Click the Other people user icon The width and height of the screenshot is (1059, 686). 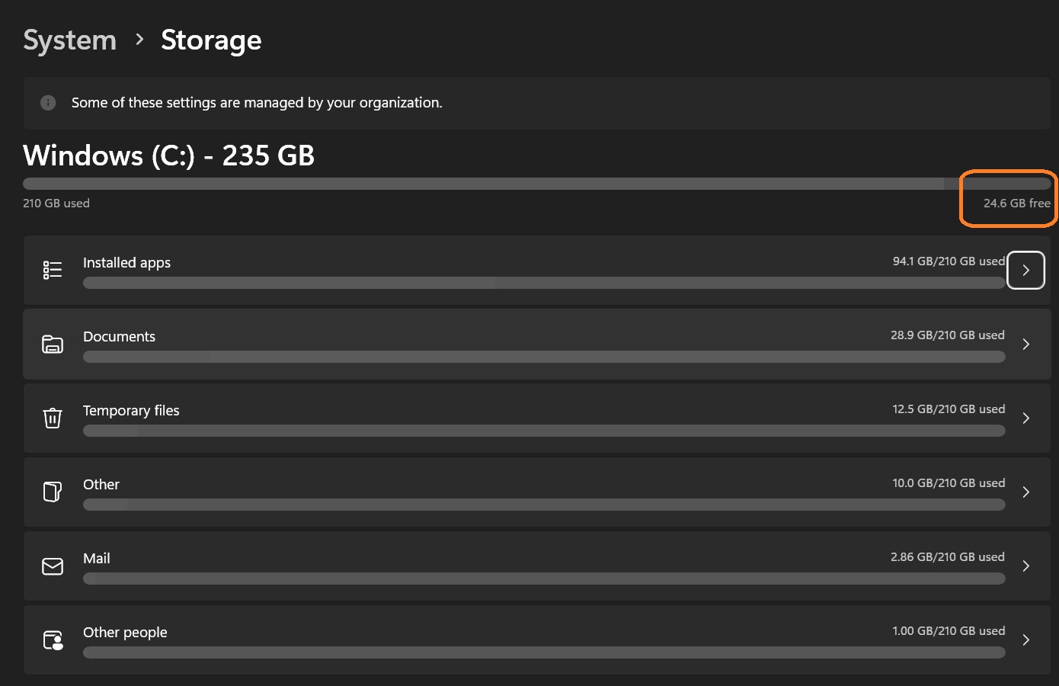point(53,640)
